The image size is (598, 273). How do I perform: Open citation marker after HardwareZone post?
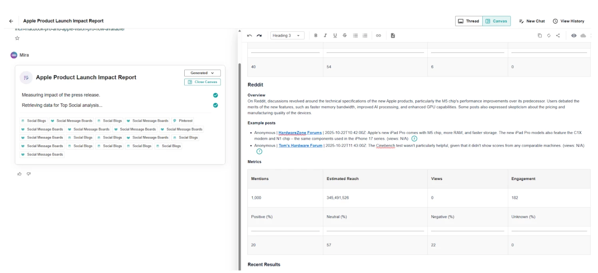[414, 138]
